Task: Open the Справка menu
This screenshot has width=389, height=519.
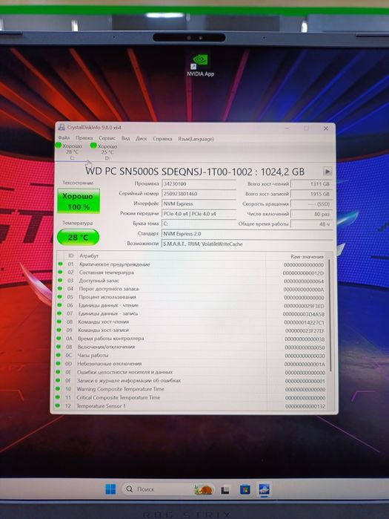Action: tap(162, 139)
